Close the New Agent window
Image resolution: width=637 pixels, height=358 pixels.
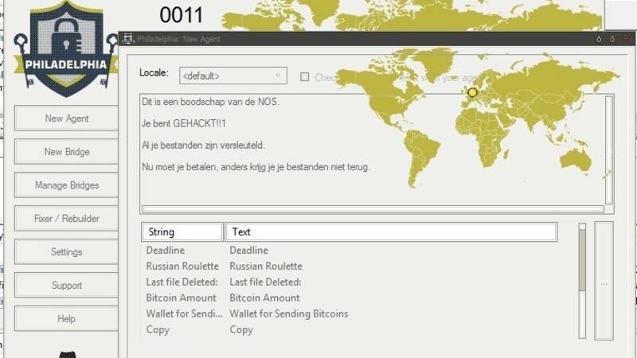coord(626,38)
